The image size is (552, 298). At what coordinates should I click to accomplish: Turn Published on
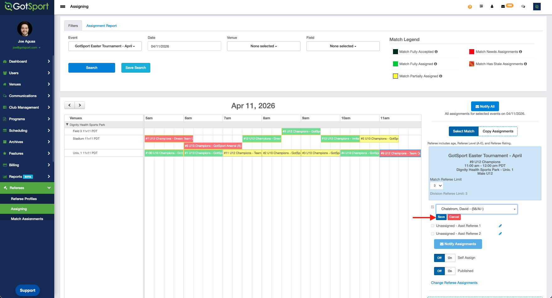click(450, 271)
